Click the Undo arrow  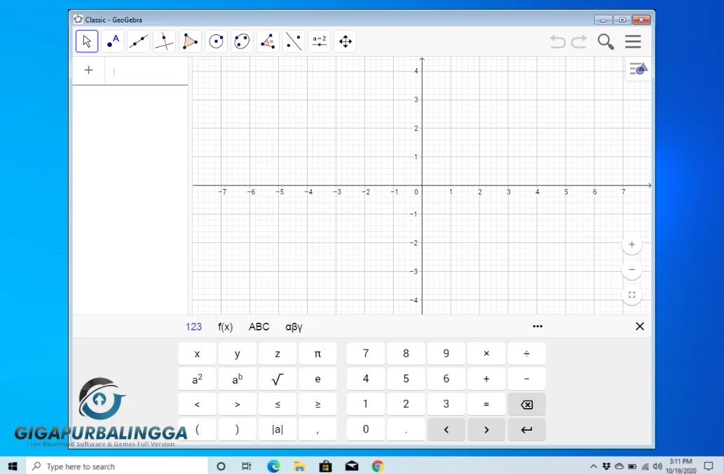(x=558, y=41)
